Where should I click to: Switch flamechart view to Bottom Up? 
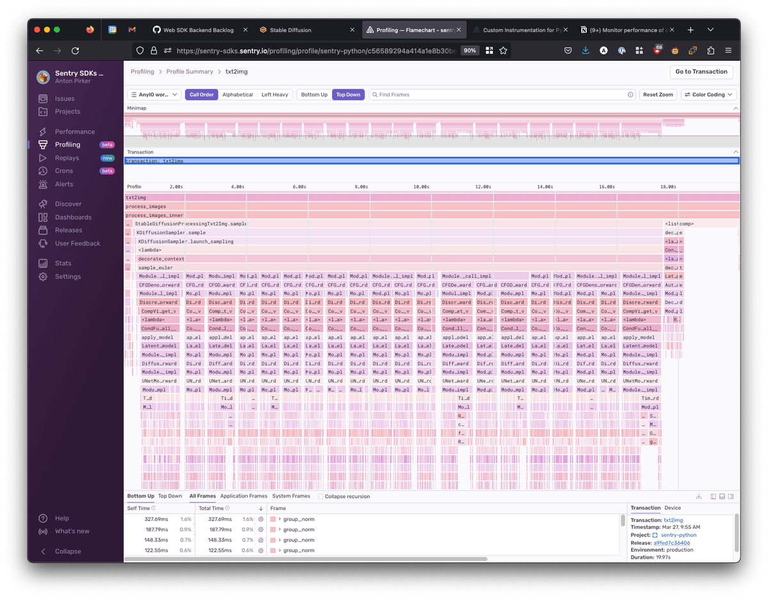tap(314, 95)
